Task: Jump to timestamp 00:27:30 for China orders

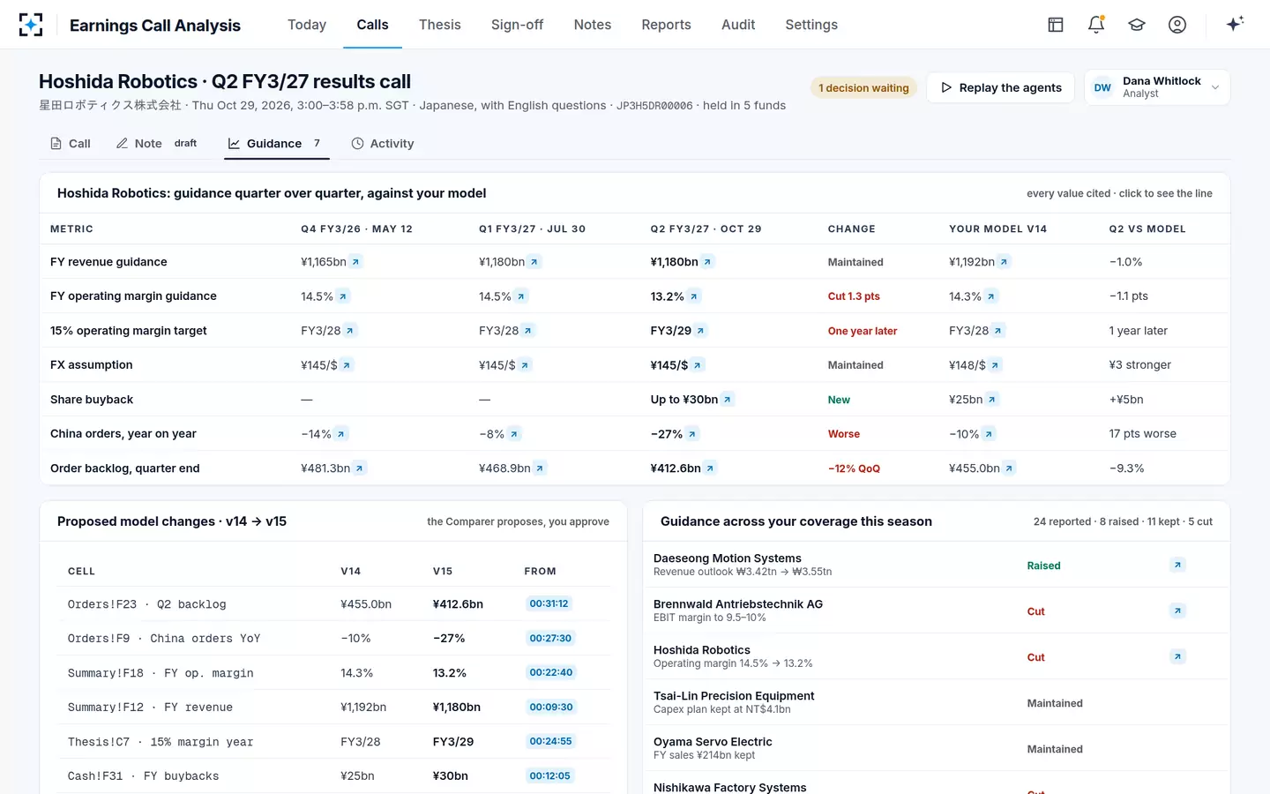Action: [550, 638]
